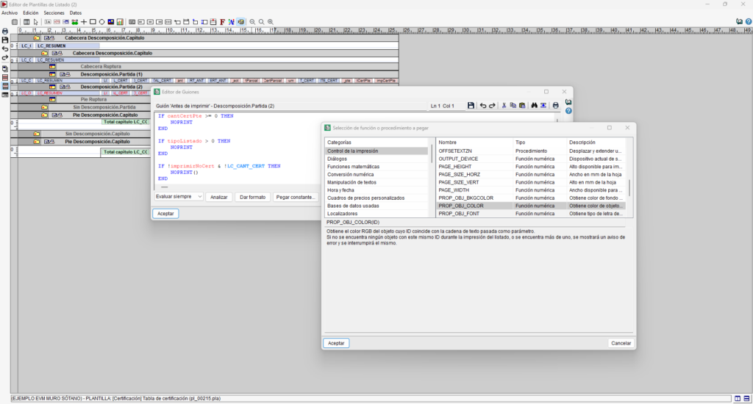This screenshot has width=753, height=404.
Task: Select 'Funciones matemáticas' category
Action: tap(354, 167)
